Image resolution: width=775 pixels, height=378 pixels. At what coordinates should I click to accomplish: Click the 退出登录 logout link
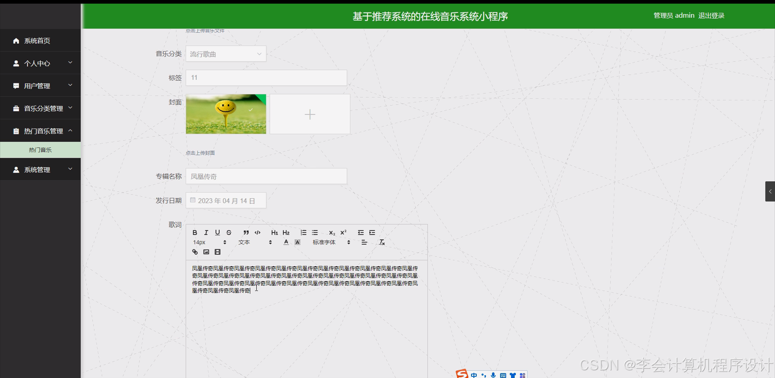(x=711, y=16)
